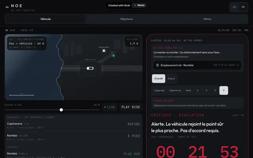Click the La marée va monter warning text

coord(187,53)
